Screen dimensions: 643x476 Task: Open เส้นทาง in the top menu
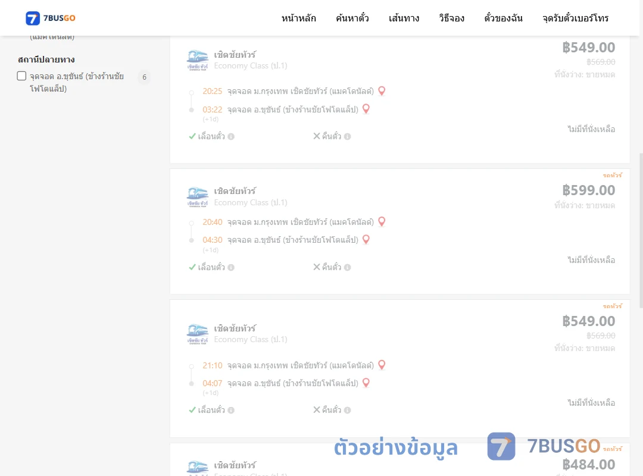[x=404, y=18]
